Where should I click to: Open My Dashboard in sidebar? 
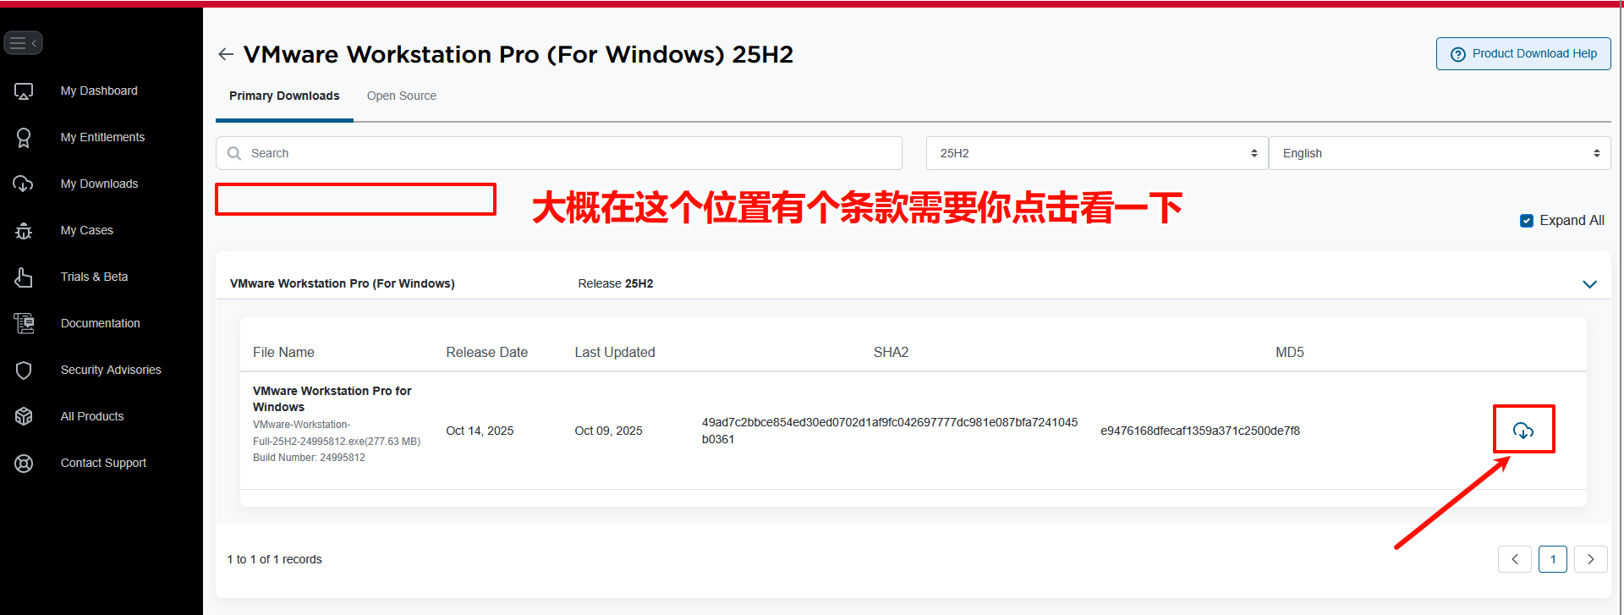(x=99, y=91)
